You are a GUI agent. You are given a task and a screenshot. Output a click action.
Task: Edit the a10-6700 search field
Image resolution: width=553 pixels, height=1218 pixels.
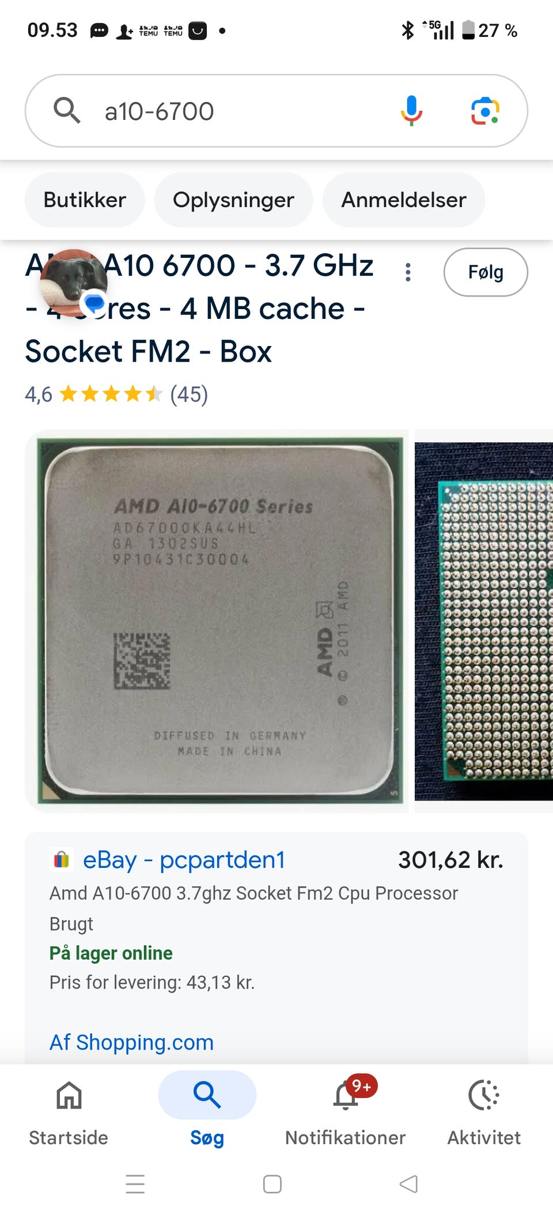(242, 111)
